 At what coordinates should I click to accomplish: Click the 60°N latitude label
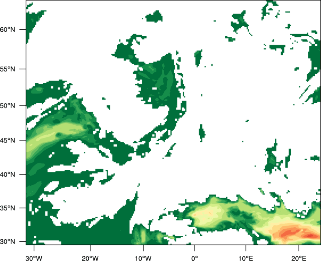[8, 29]
